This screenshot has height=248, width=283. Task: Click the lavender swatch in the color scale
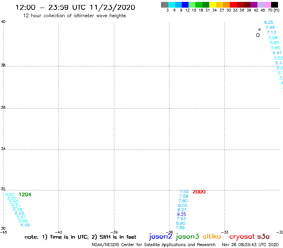(260, 5)
